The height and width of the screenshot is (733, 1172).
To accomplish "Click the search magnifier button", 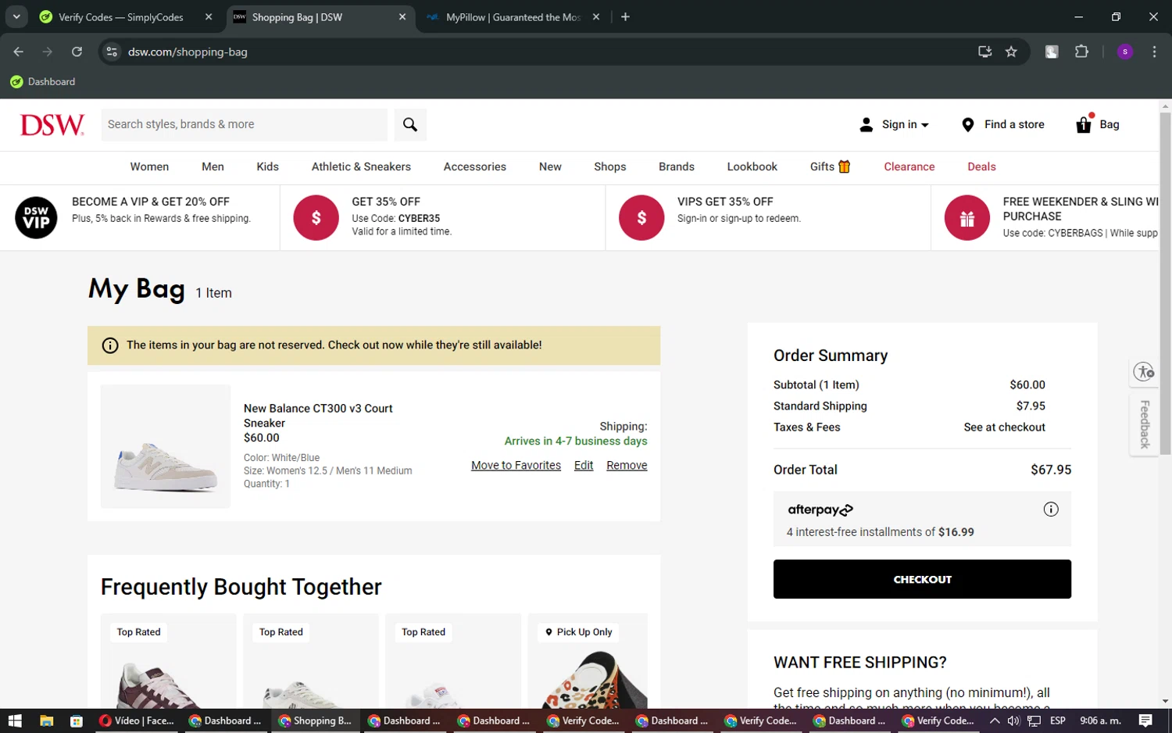I will click(x=410, y=124).
